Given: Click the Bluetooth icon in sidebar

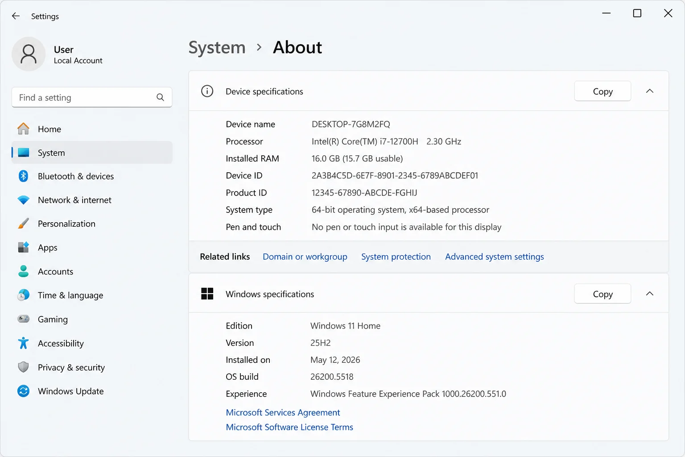Looking at the screenshot, I should [x=23, y=176].
